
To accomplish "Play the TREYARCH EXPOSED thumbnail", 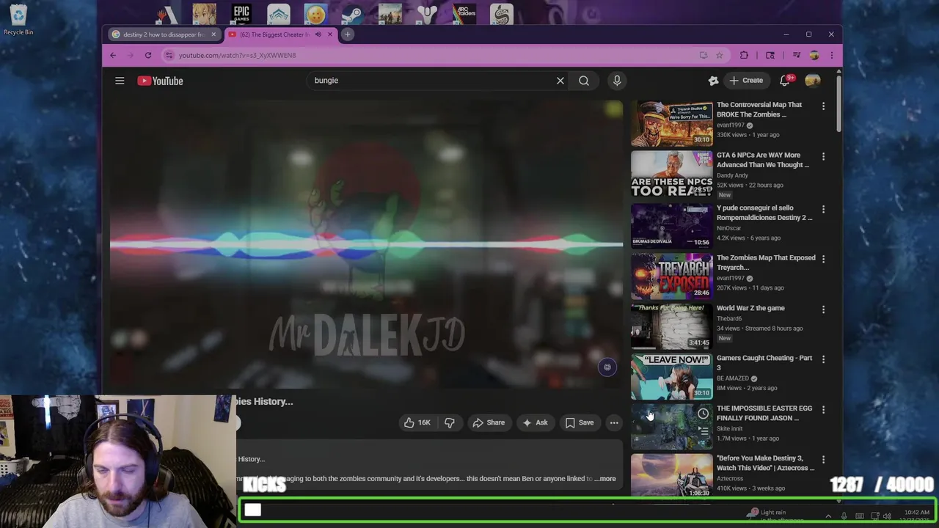I will pyautogui.click(x=671, y=276).
